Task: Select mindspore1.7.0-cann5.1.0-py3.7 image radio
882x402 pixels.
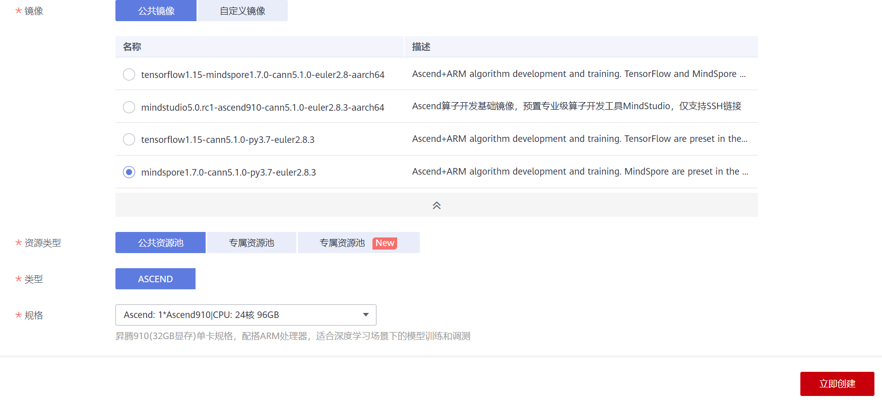Action: coord(129,172)
